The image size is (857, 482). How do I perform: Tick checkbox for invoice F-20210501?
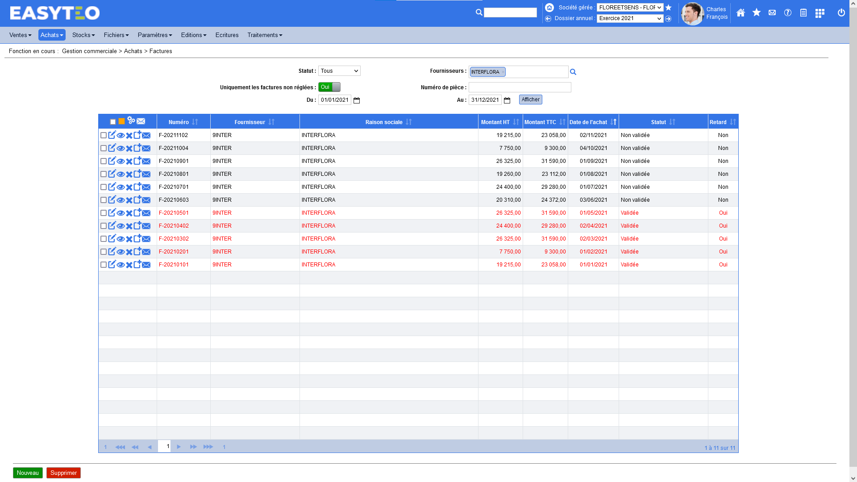pyautogui.click(x=104, y=213)
